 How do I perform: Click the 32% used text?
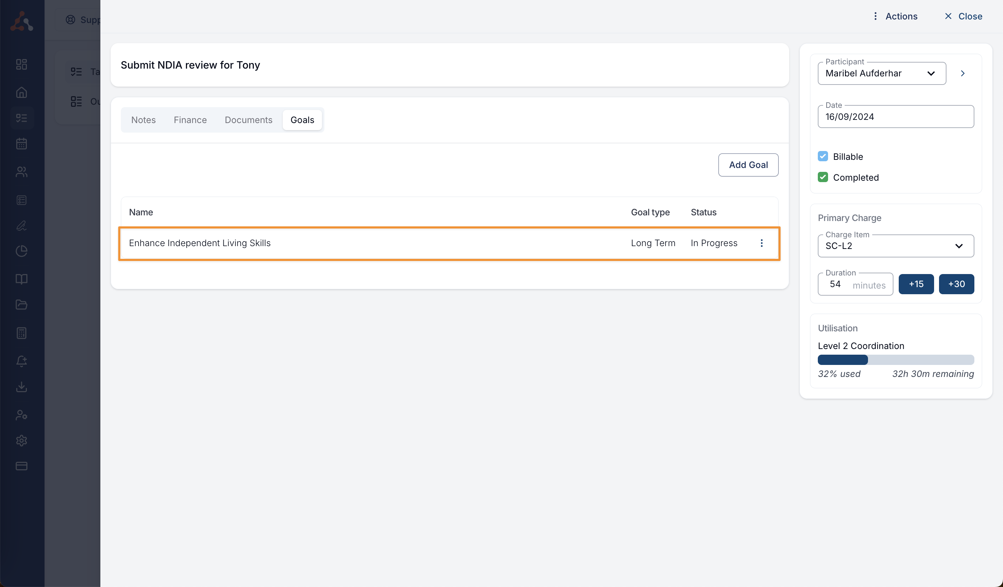pyautogui.click(x=839, y=373)
